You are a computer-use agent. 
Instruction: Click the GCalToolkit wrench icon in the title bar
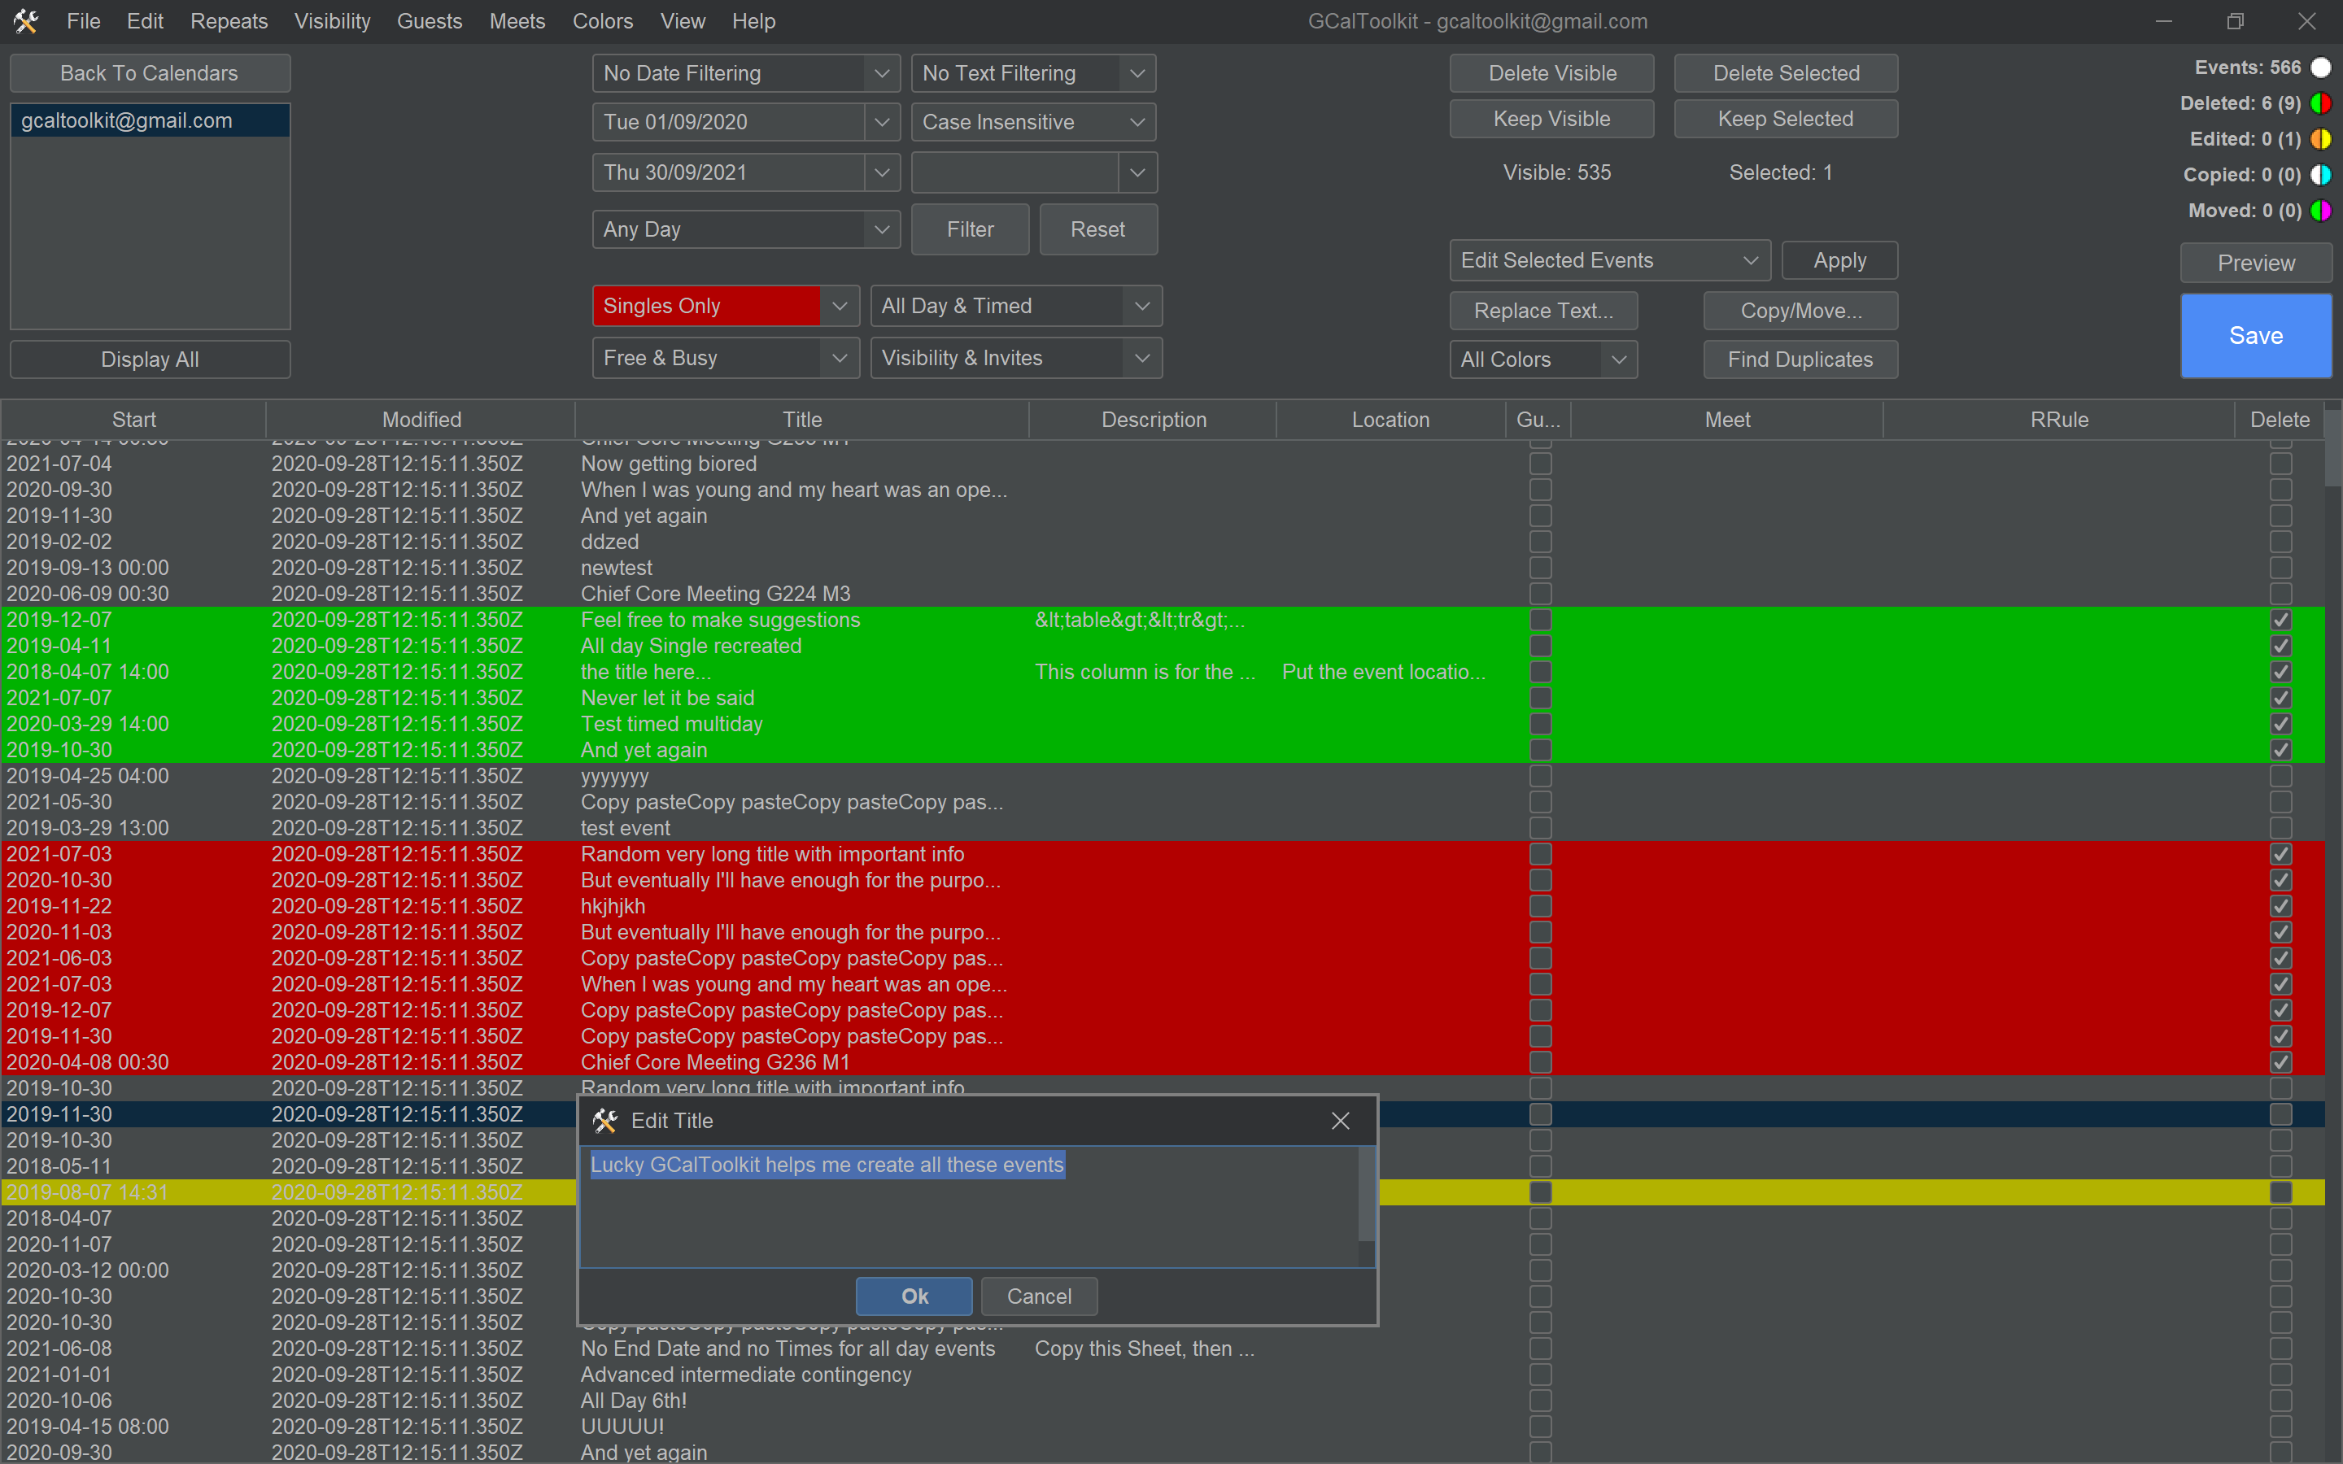click(x=25, y=20)
